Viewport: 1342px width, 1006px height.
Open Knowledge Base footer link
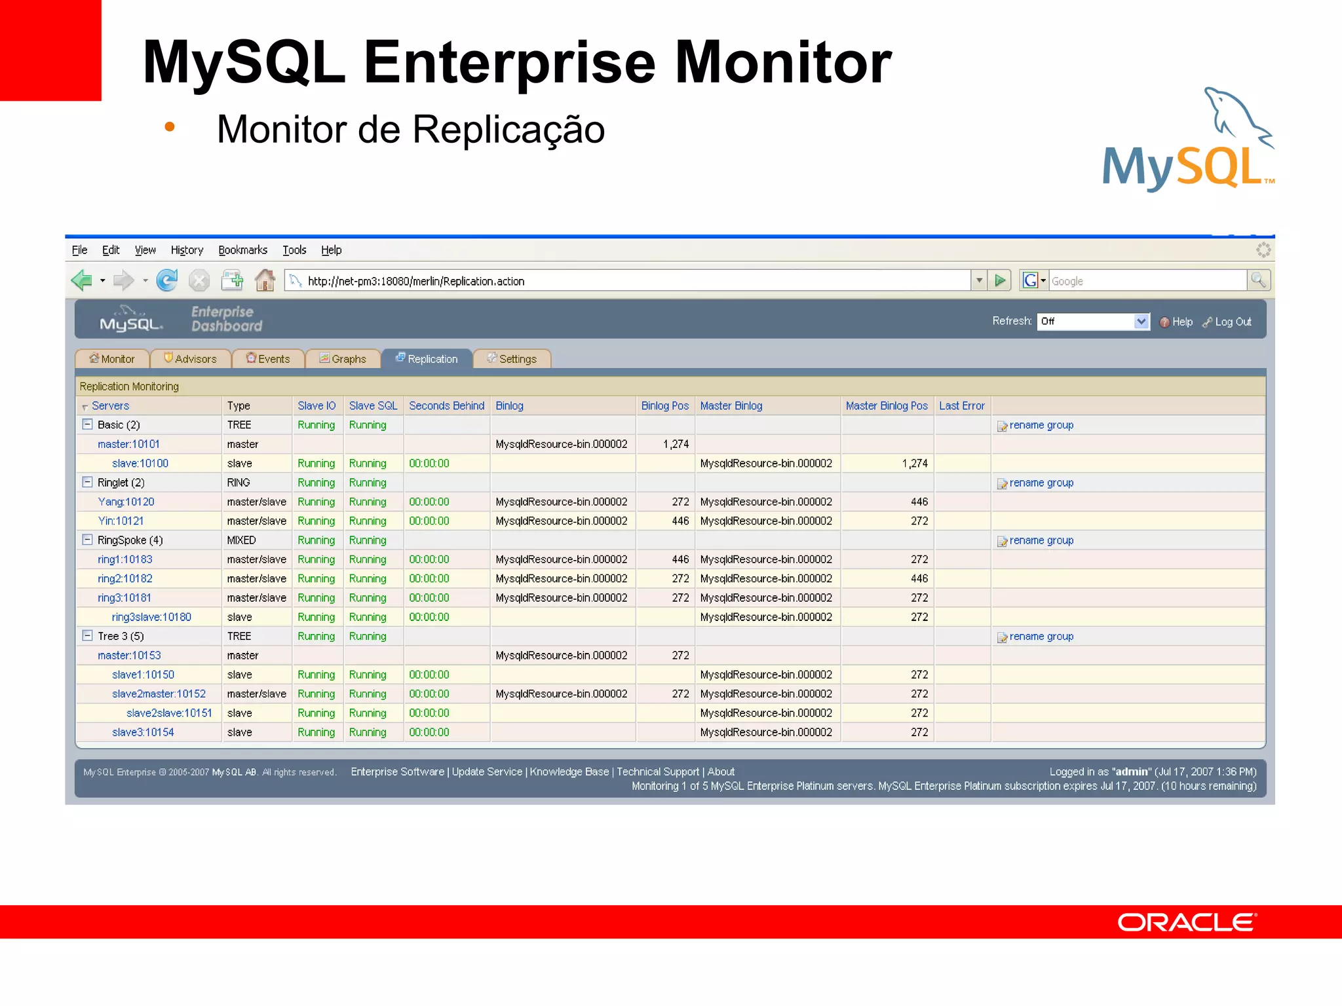pyautogui.click(x=569, y=772)
